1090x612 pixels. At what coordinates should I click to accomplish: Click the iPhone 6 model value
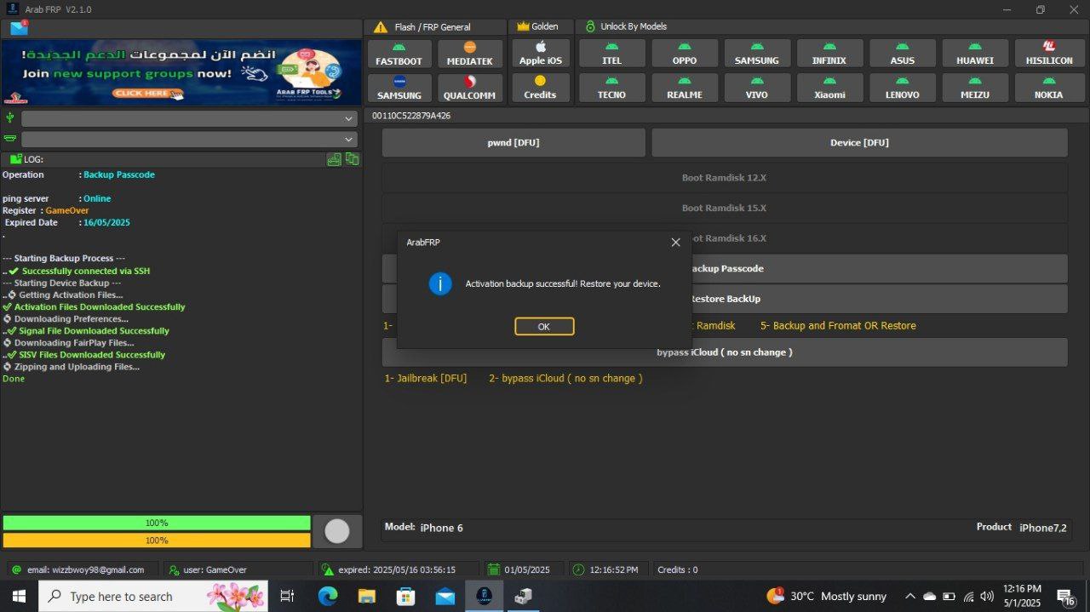click(x=442, y=528)
